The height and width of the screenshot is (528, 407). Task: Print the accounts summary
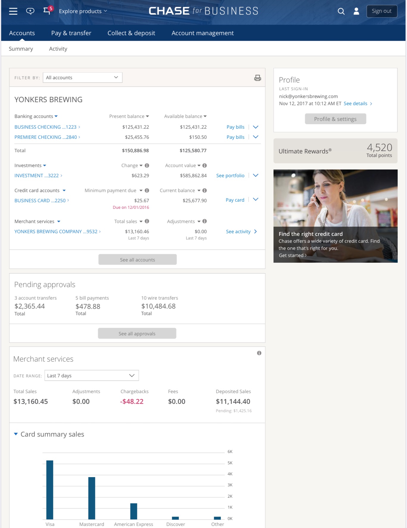[258, 78]
